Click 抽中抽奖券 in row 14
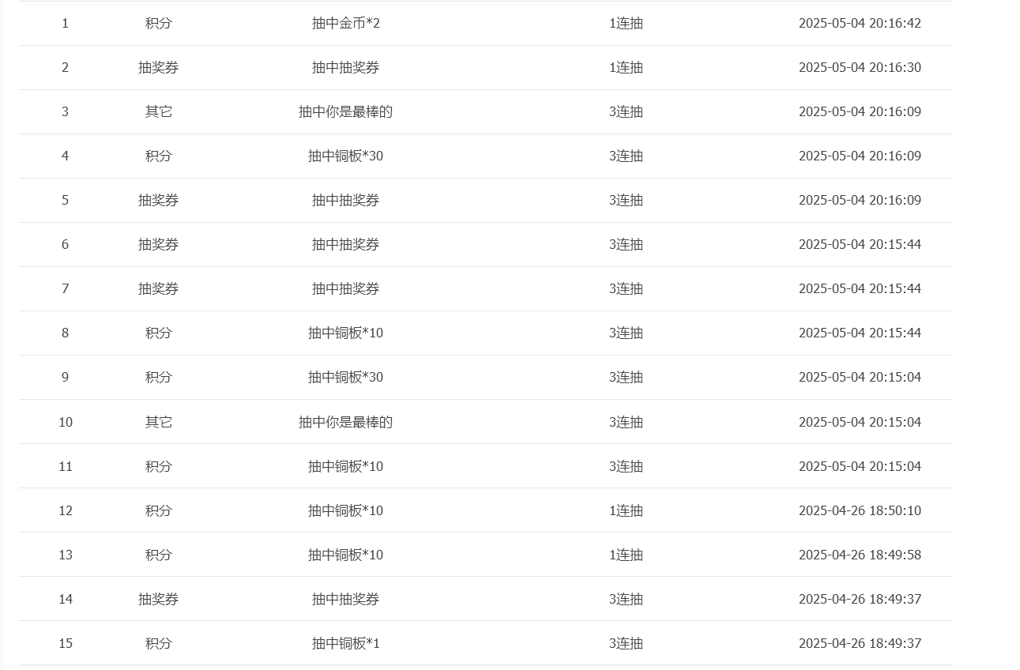The image size is (1020, 670). [x=345, y=600]
